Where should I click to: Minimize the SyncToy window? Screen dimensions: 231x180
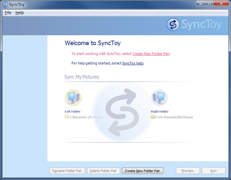201,3
